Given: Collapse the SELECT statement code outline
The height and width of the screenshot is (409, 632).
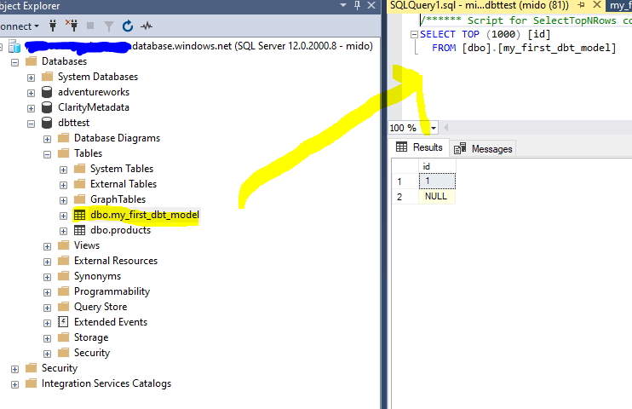Looking at the screenshot, I should (x=414, y=35).
